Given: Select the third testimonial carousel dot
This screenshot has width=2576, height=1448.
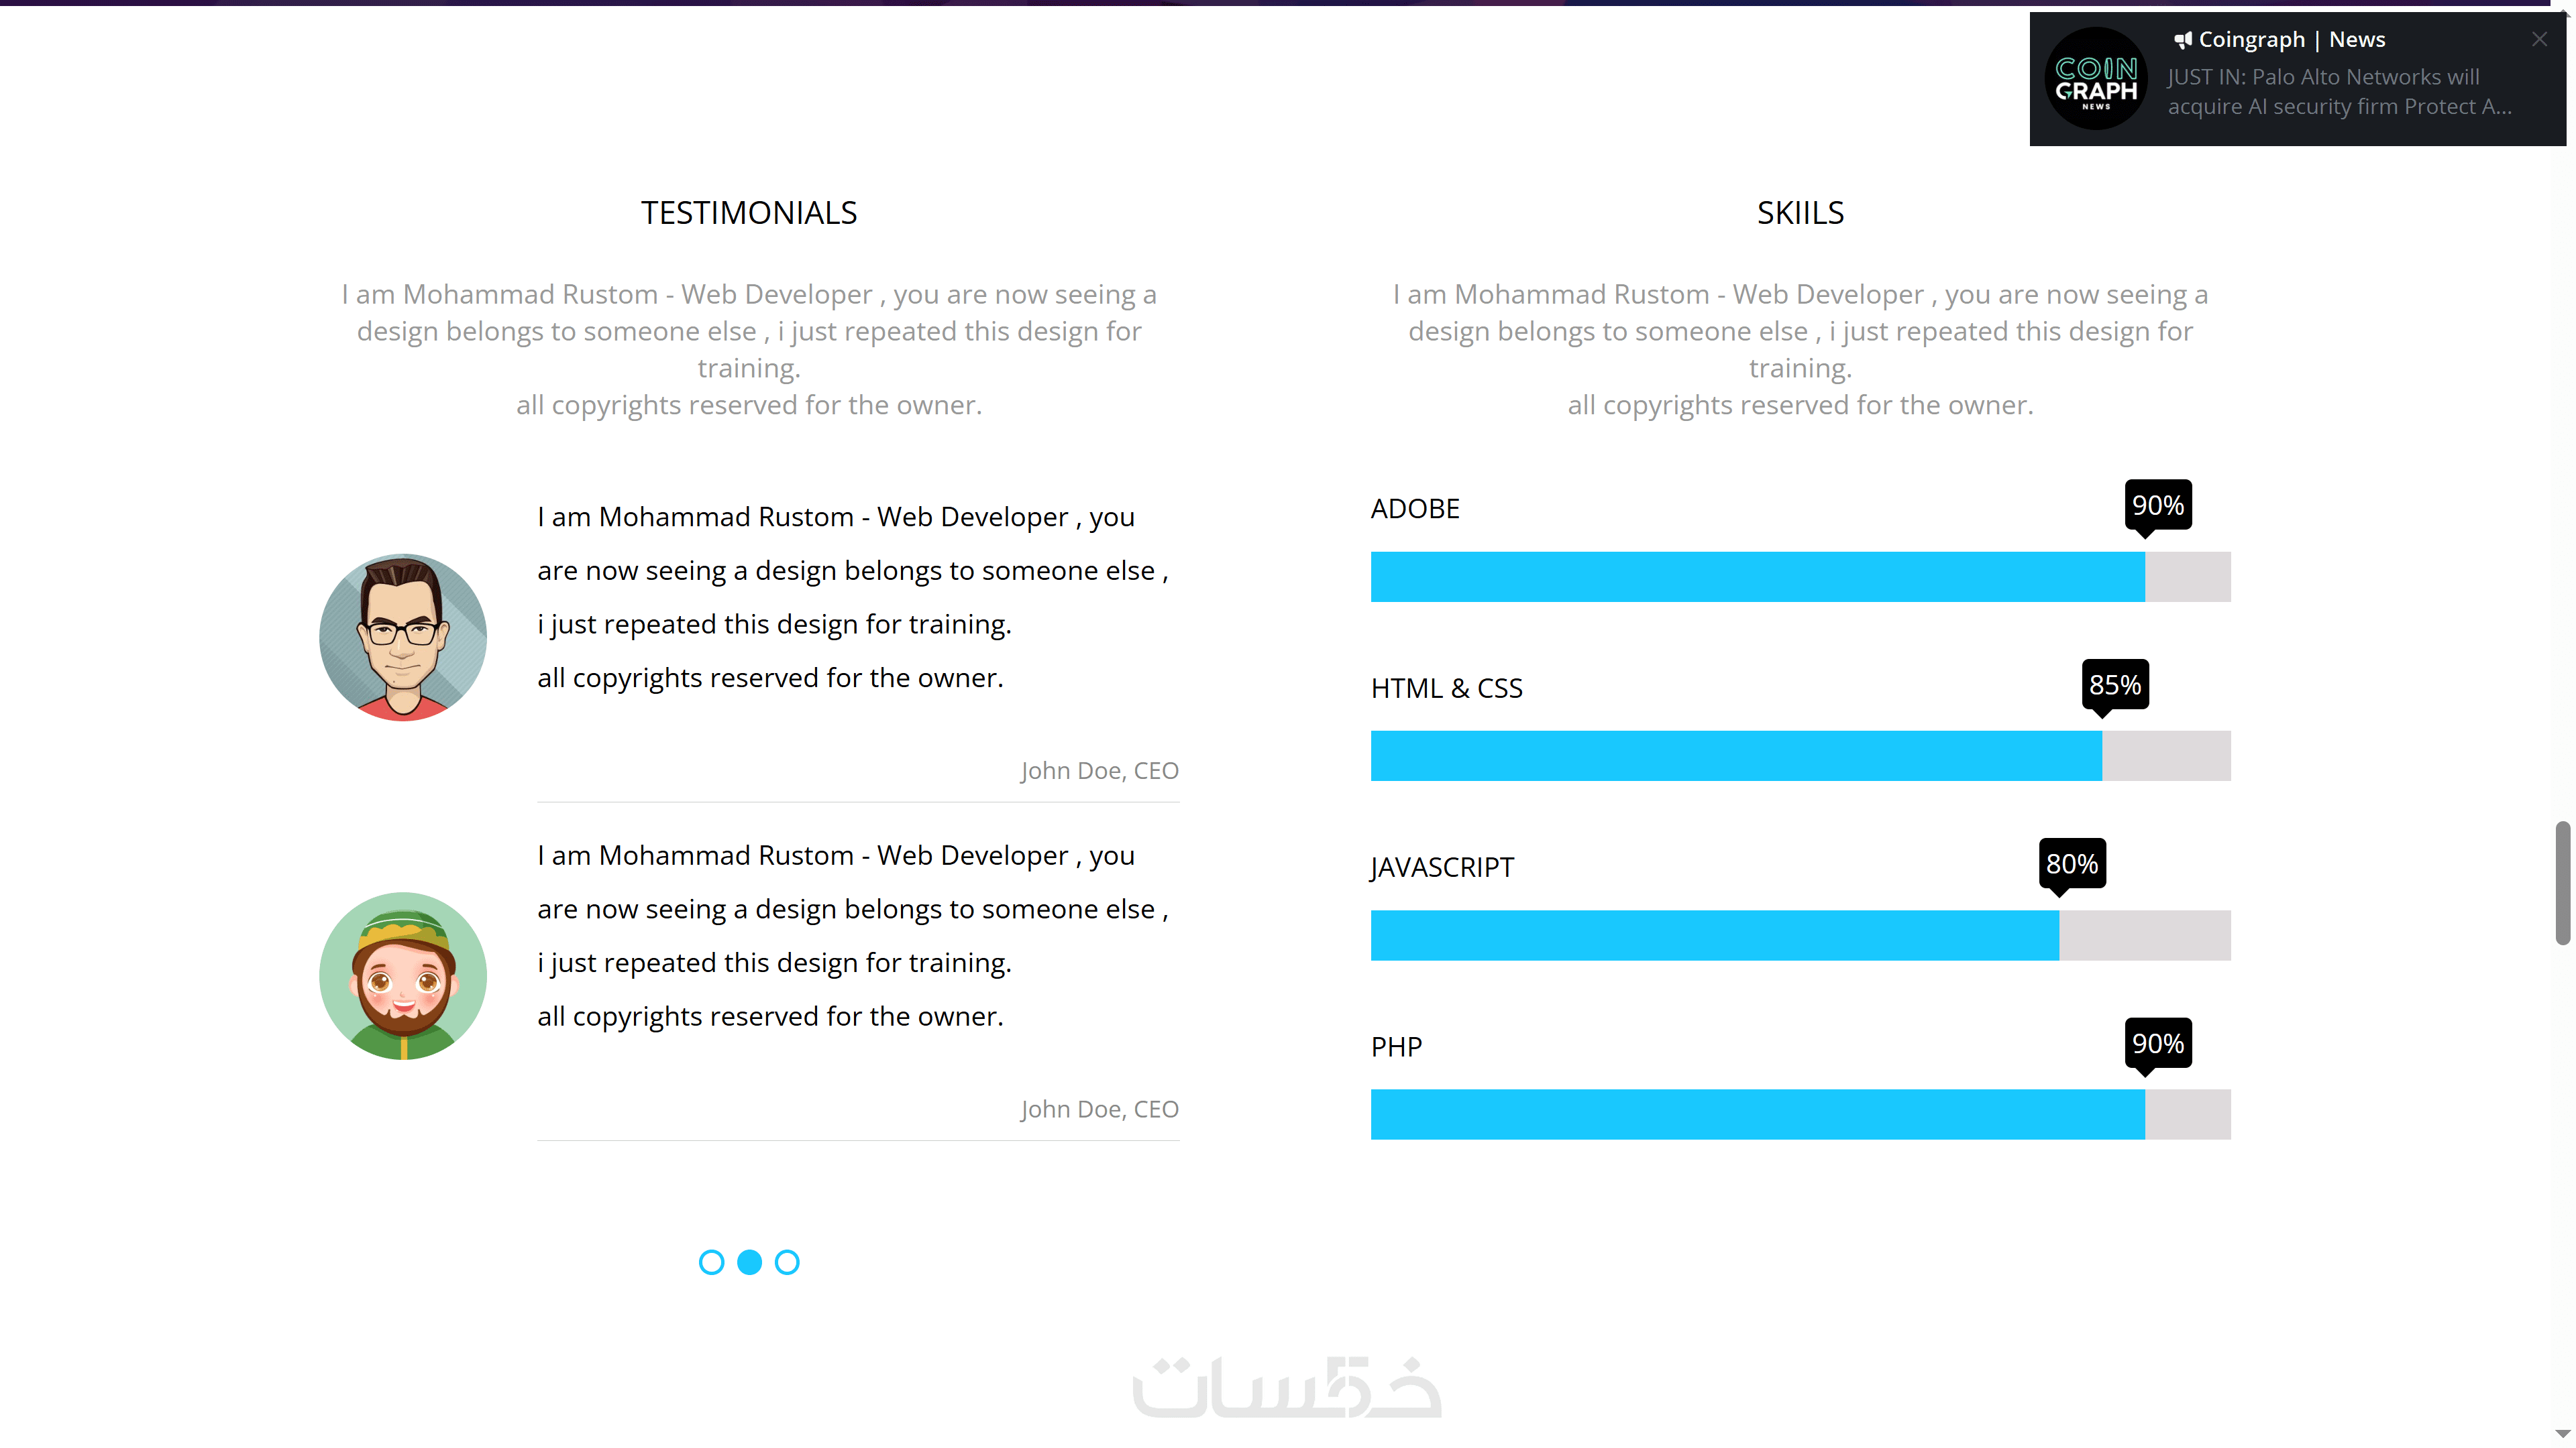Looking at the screenshot, I should [787, 1262].
